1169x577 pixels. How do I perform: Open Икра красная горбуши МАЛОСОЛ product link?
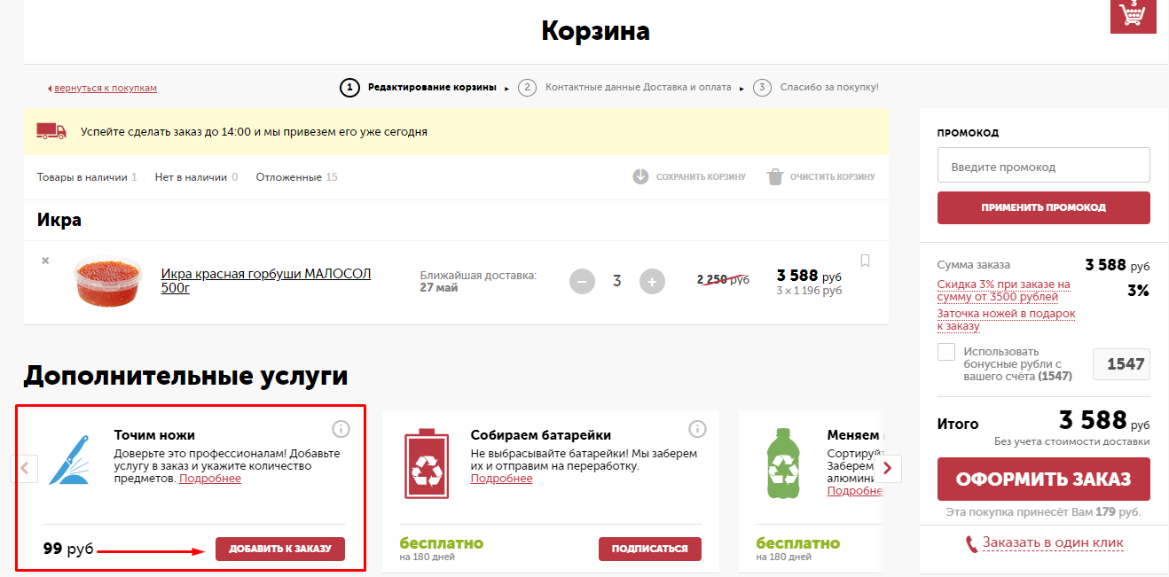click(266, 282)
